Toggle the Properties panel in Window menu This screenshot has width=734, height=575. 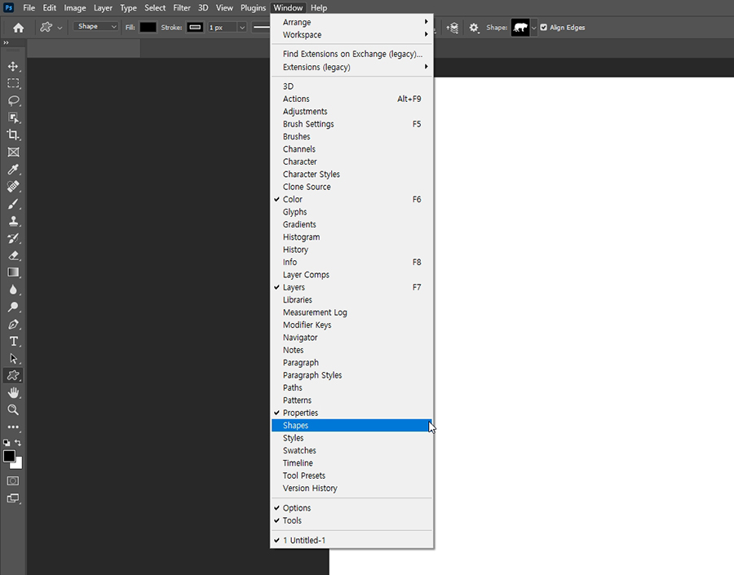(352, 413)
